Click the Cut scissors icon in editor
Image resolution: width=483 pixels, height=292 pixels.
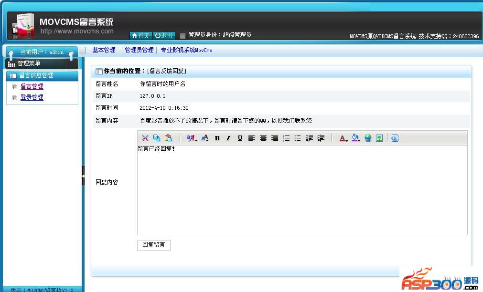point(145,138)
